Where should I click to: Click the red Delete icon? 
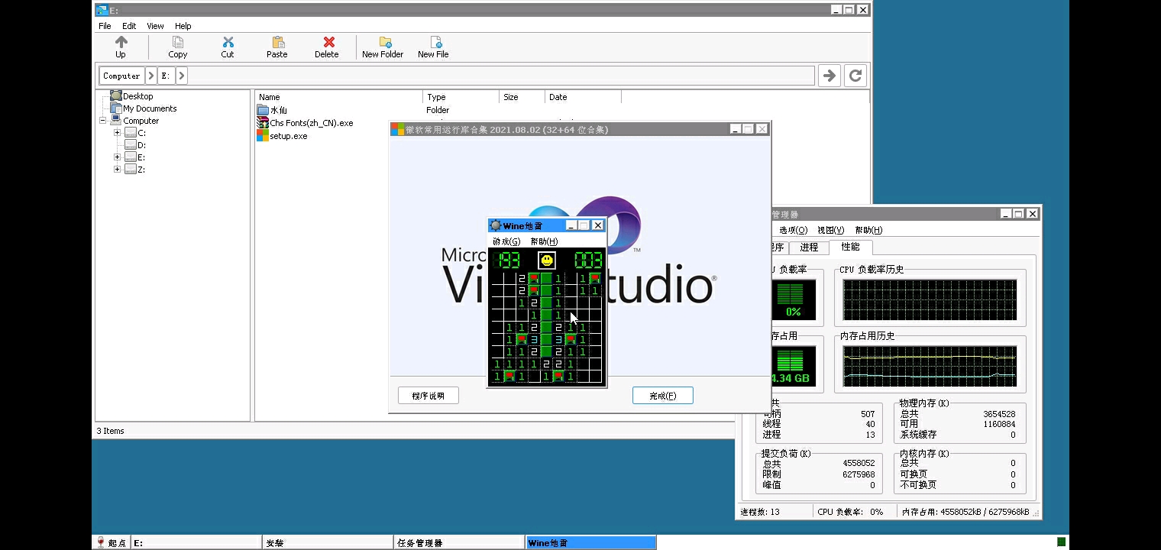pyautogui.click(x=328, y=43)
